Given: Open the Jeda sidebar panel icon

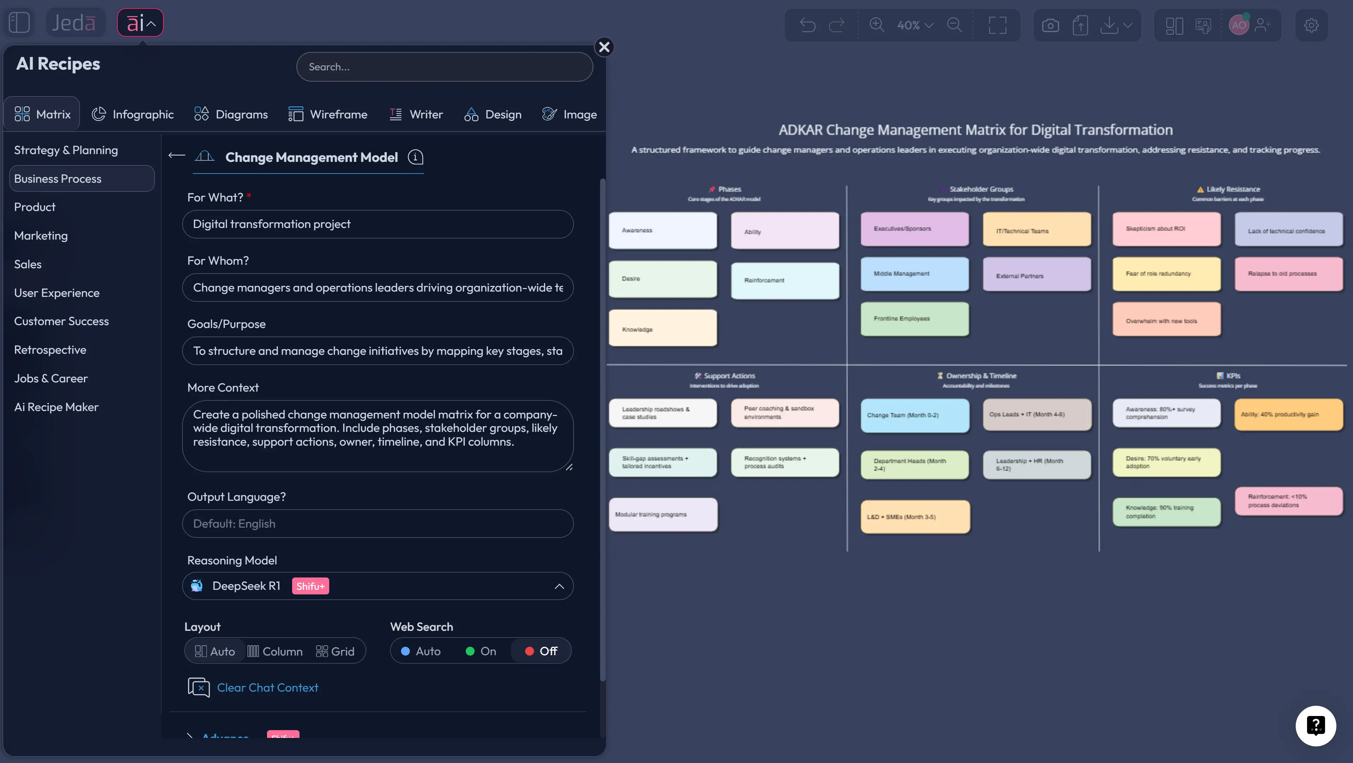Looking at the screenshot, I should [19, 23].
